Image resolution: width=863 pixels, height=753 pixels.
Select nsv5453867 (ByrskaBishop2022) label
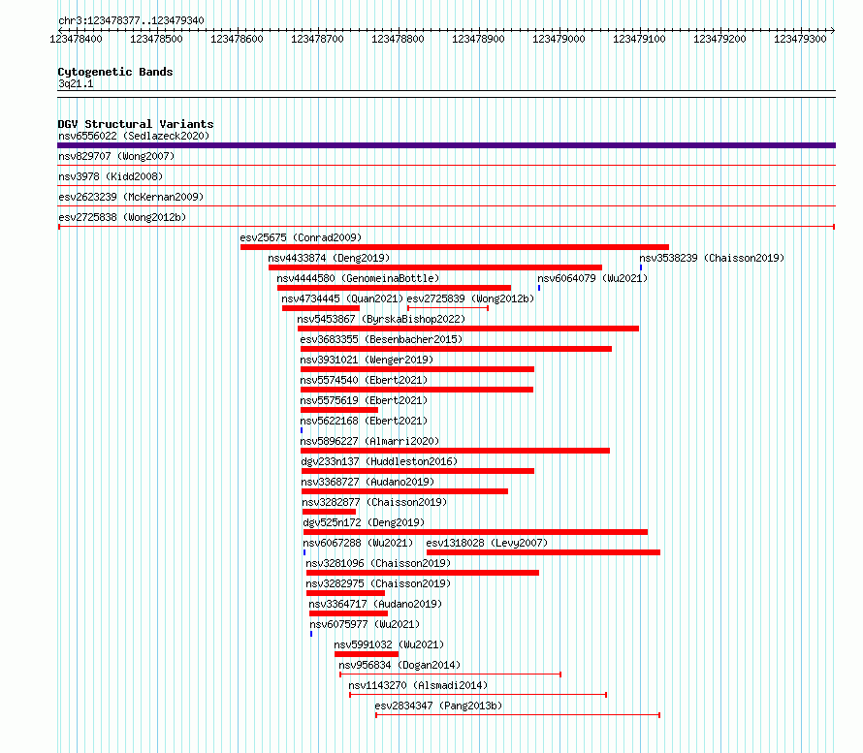coord(381,319)
